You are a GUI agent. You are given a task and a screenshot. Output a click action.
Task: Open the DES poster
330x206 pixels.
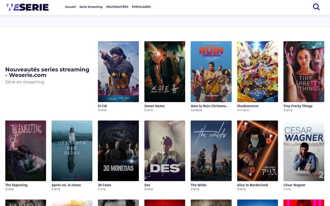coord(165,151)
